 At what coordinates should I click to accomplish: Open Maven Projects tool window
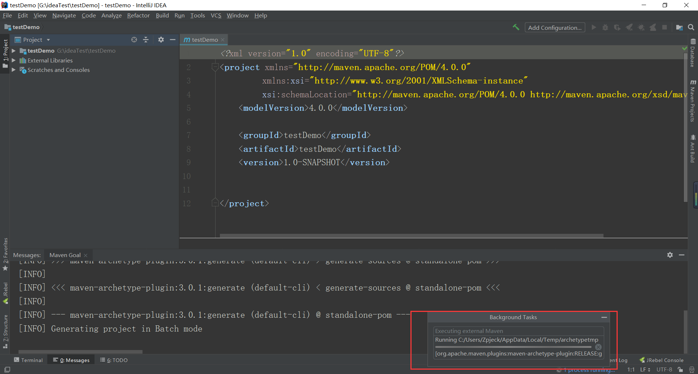click(x=693, y=101)
